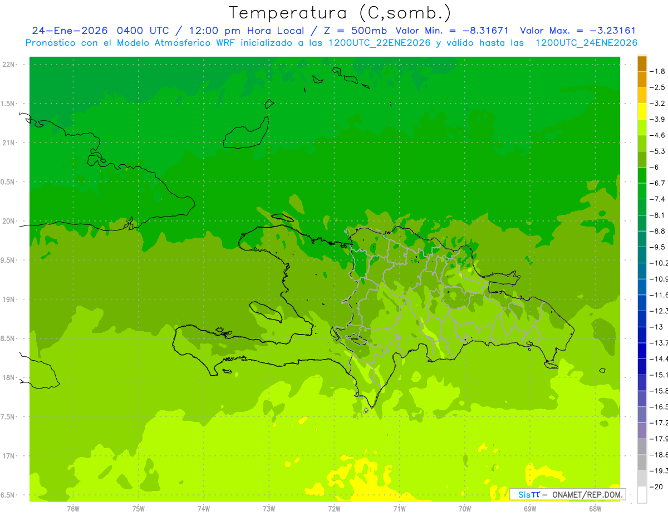The width and height of the screenshot is (668, 516).
Task: Click the '22N' latitude label
Action: point(8,65)
